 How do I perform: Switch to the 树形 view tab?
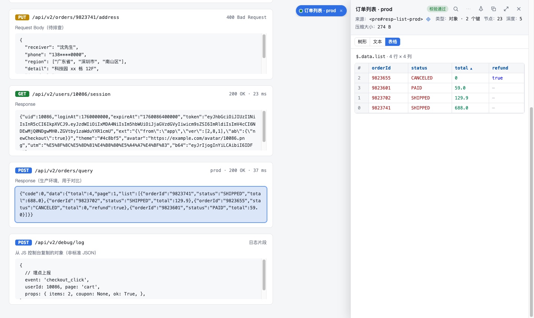coord(362,42)
